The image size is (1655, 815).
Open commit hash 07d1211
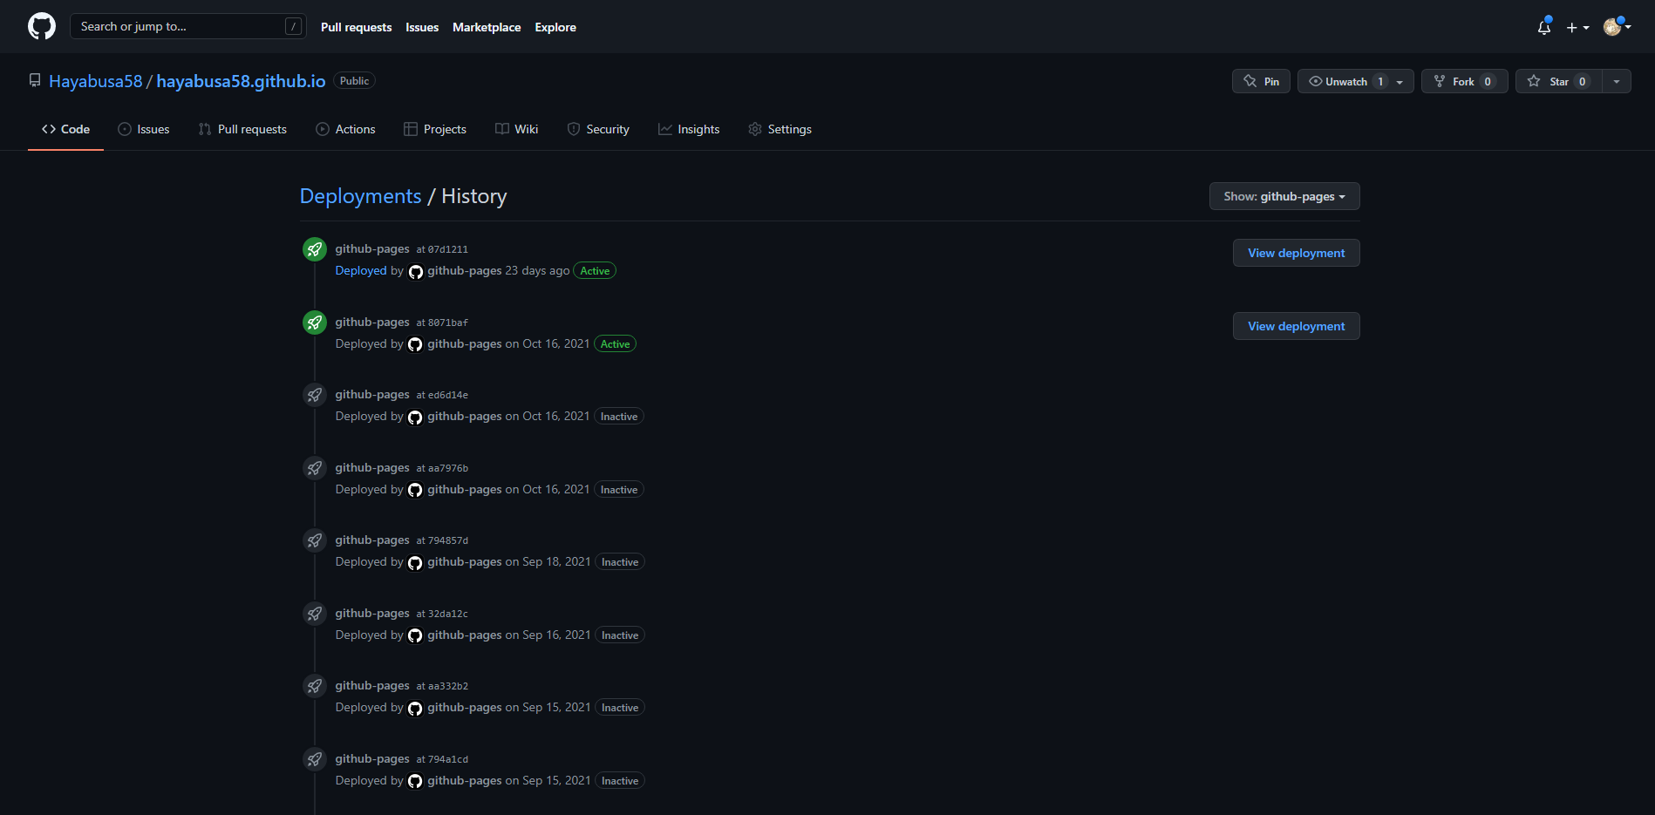(x=448, y=249)
